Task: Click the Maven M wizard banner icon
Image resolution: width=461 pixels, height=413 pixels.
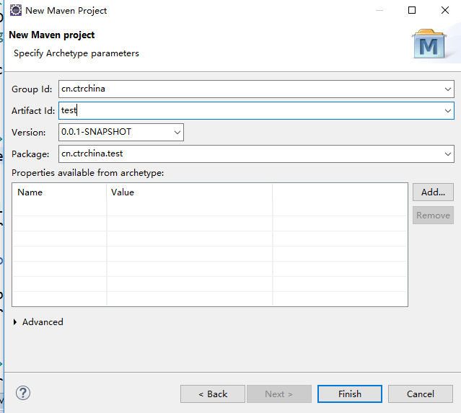Action: [429, 44]
